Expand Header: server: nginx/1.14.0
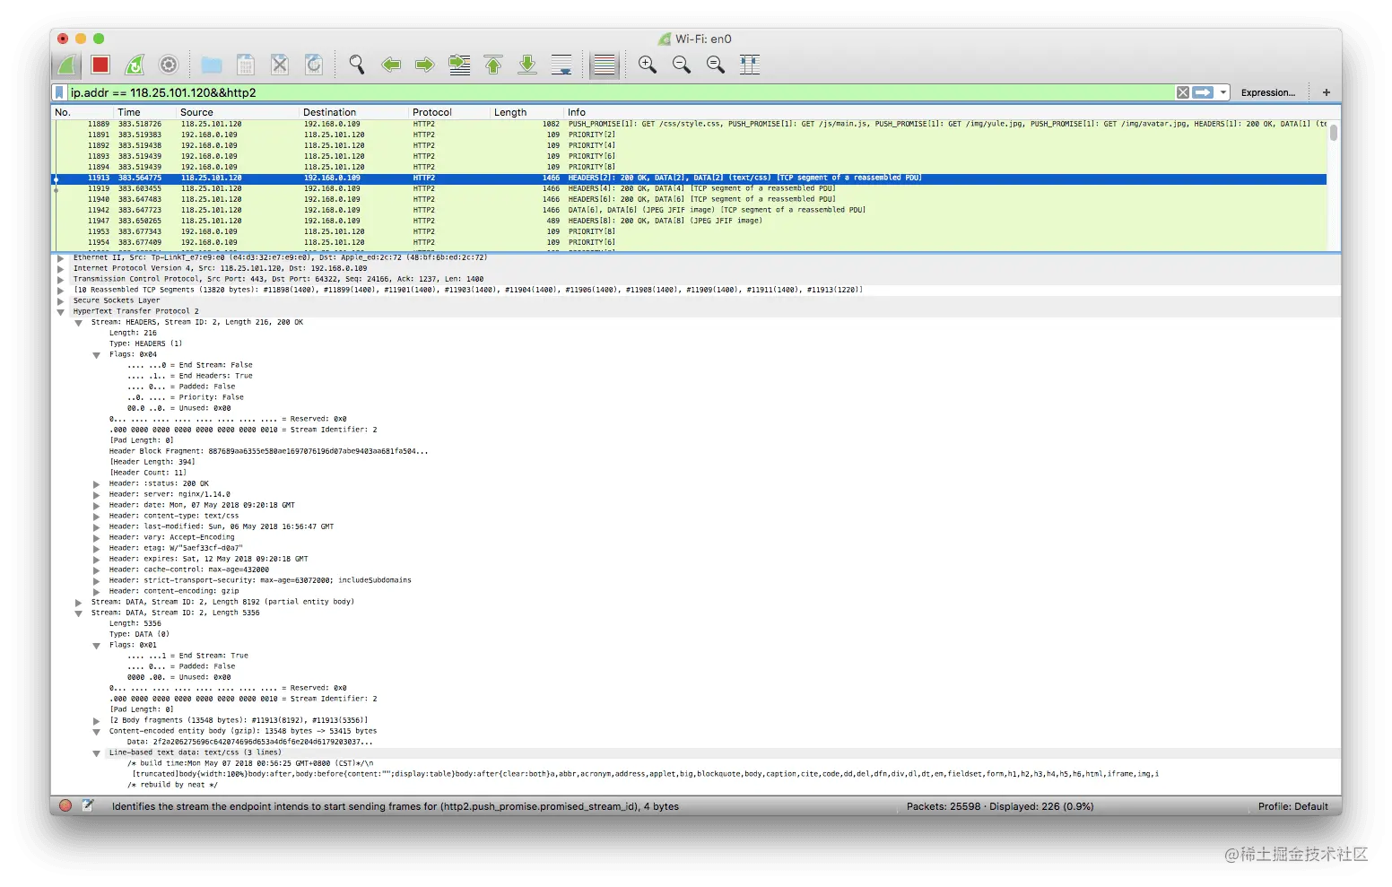 point(97,495)
